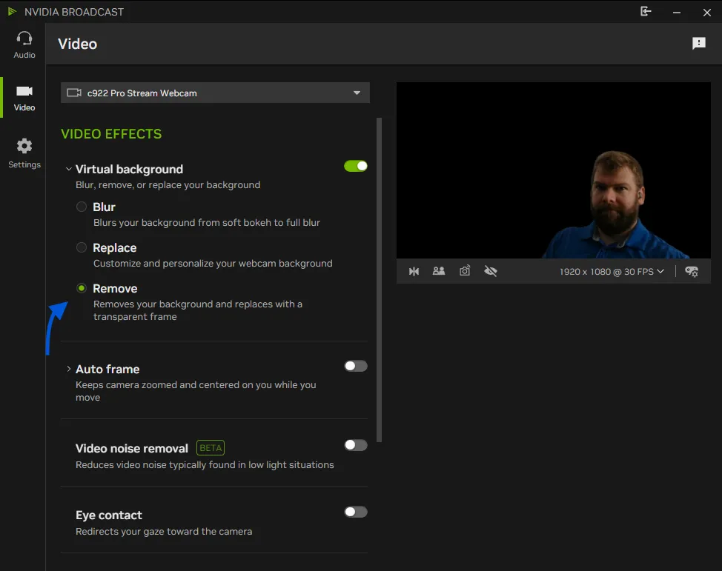Turn on Video noise removal
Screen dimensions: 722x571
[x=356, y=445]
